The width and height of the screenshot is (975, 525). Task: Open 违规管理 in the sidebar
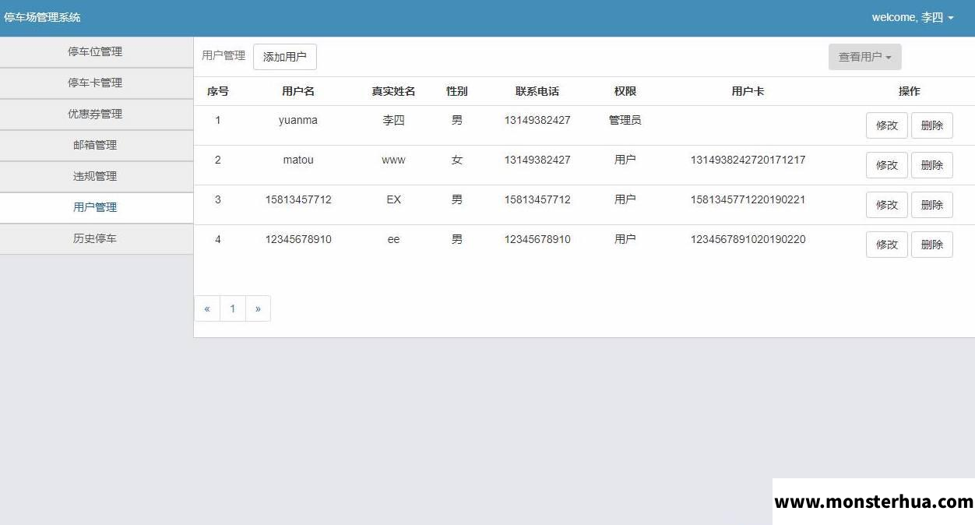95,176
